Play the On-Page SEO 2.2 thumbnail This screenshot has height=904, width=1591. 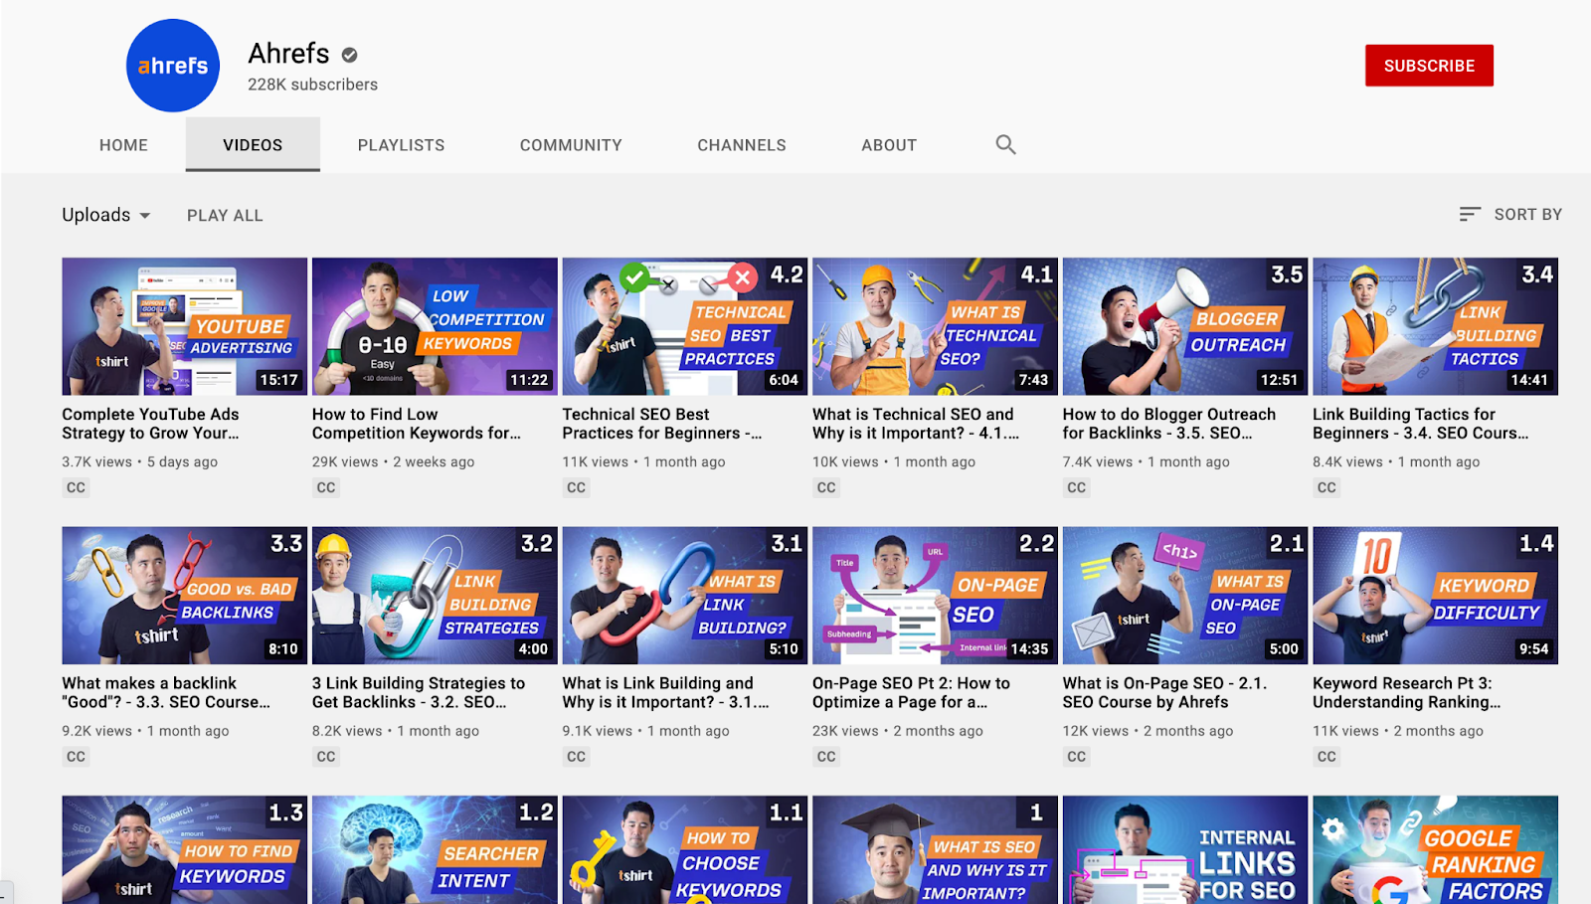click(935, 596)
